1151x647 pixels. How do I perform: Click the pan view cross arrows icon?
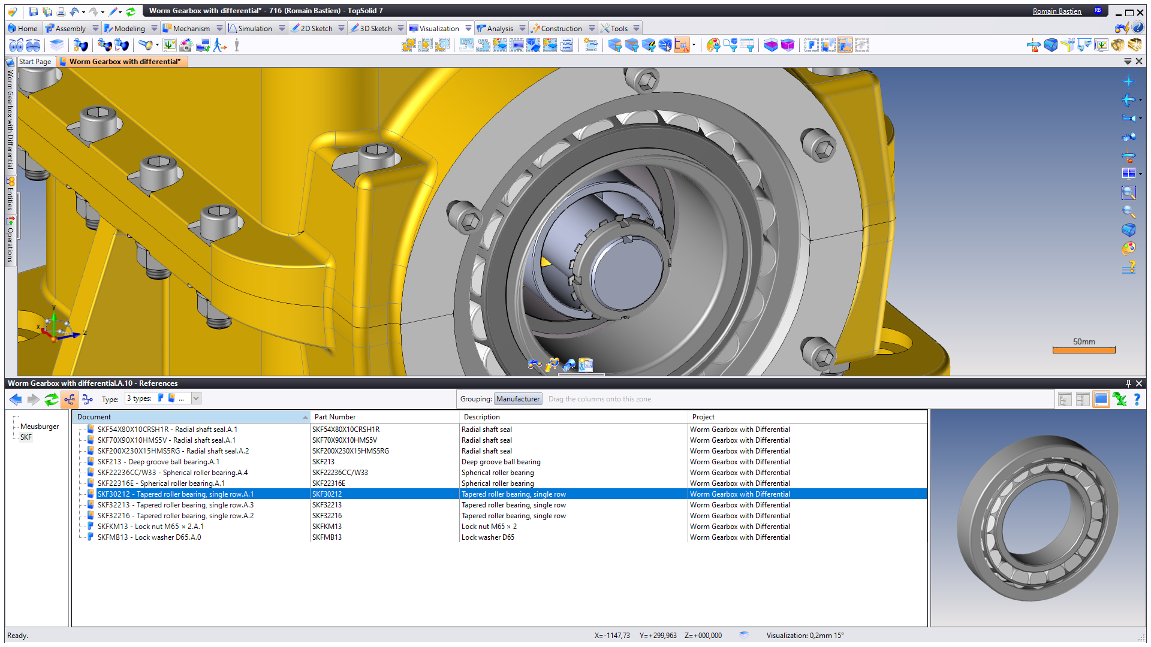point(1128,81)
